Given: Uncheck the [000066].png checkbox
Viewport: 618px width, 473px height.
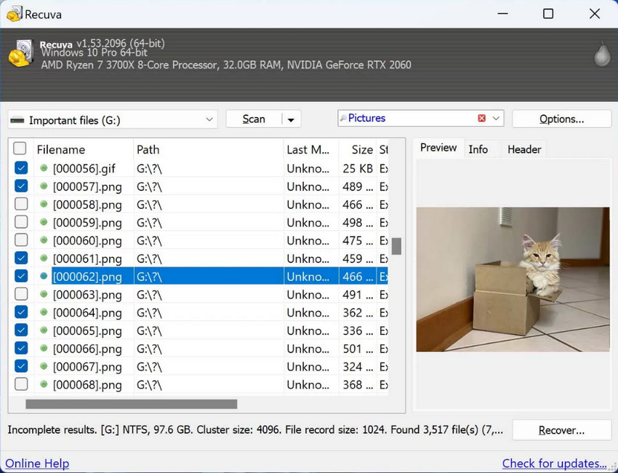Looking at the screenshot, I should pyautogui.click(x=21, y=348).
